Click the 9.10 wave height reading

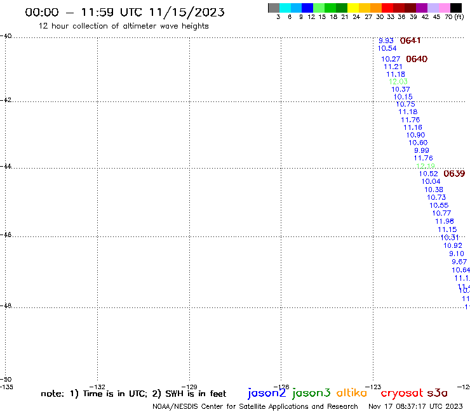tap(456, 254)
